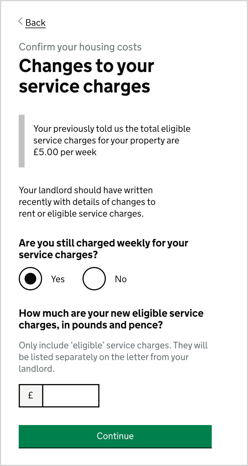Click the 'still charged weekly' question text
The image size is (248, 466).
(103, 249)
